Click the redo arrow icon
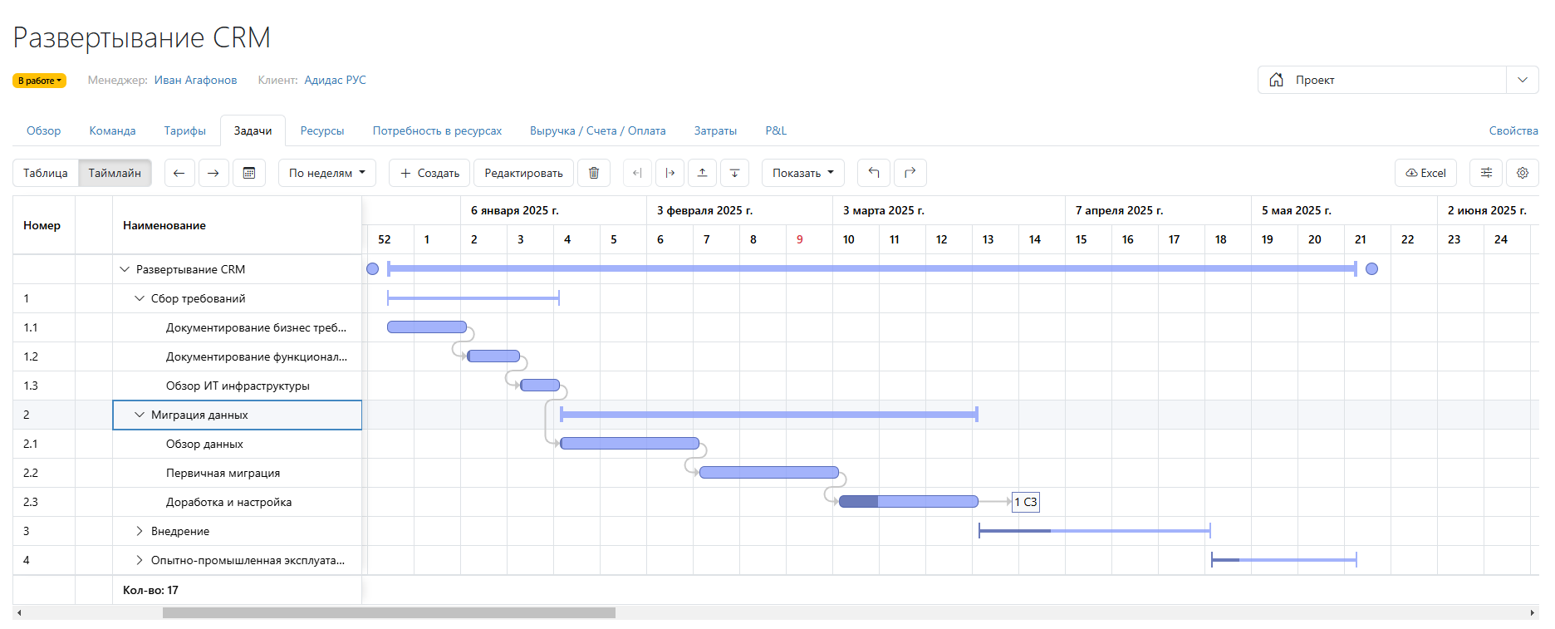 click(x=910, y=173)
